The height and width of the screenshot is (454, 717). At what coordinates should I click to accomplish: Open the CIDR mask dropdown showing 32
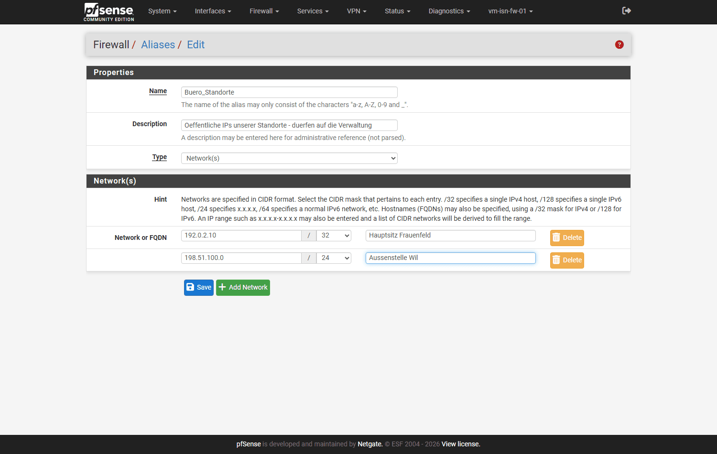334,236
